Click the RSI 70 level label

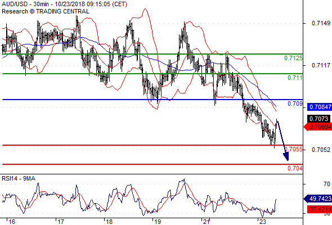(x=327, y=184)
